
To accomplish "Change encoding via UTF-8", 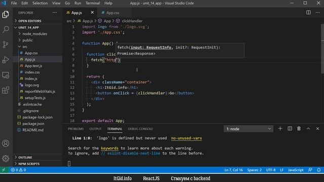I will click(271, 170).
